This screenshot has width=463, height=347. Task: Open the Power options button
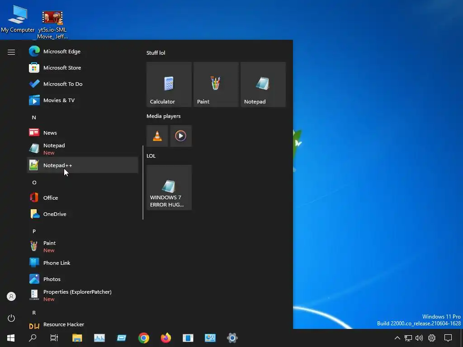click(11, 318)
